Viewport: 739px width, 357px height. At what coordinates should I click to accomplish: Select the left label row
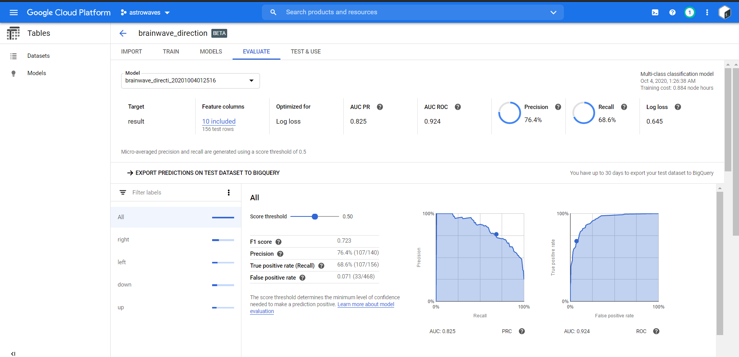(x=176, y=262)
